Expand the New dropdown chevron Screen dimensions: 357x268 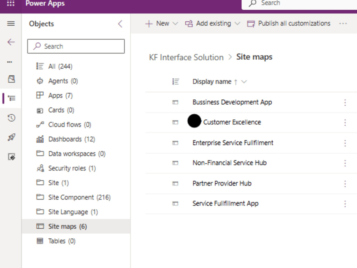(x=175, y=24)
